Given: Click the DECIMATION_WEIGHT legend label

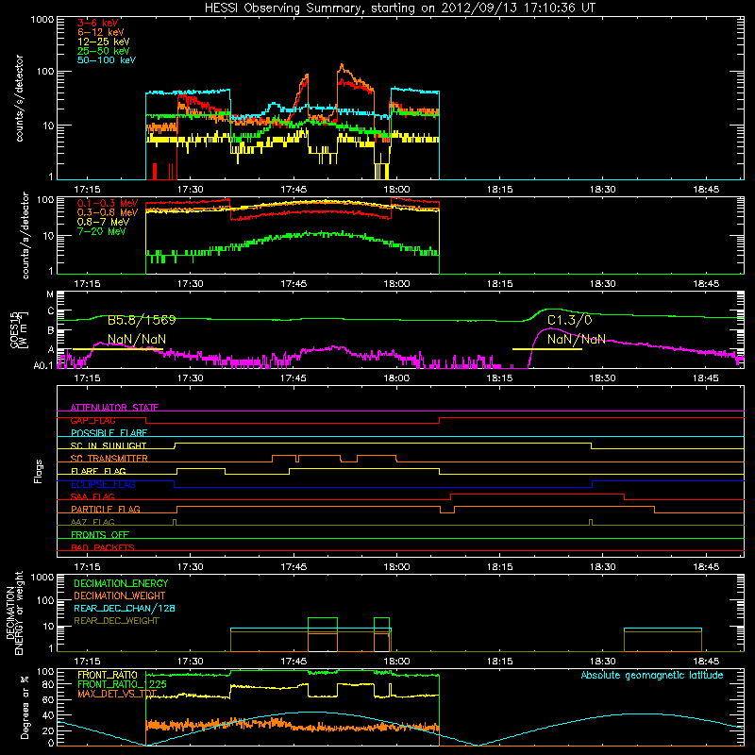Looking at the screenshot, I should pyautogui.click(x=120, y=596).
